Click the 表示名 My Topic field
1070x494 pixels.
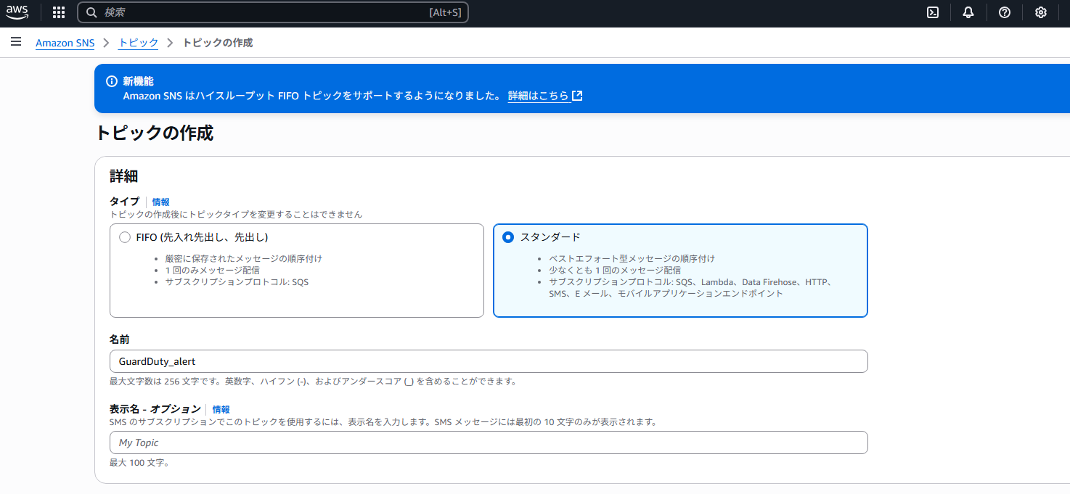click(489, 442)
